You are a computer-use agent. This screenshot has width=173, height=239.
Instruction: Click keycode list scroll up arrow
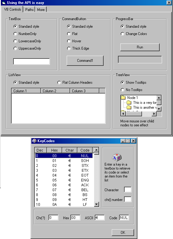97,150
